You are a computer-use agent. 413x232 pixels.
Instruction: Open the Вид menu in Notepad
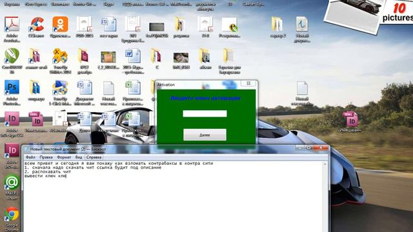79,157
